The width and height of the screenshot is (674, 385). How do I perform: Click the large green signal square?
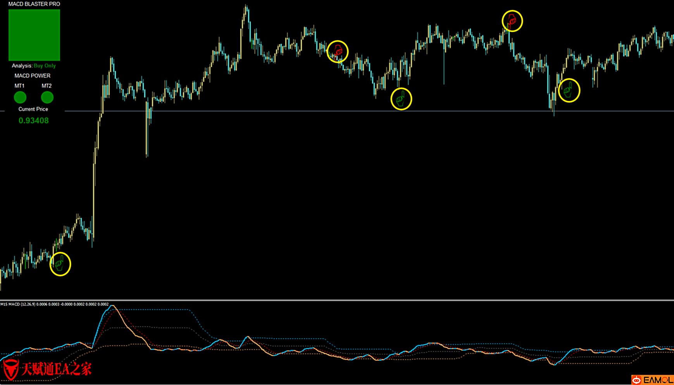[x=34, y=35]
